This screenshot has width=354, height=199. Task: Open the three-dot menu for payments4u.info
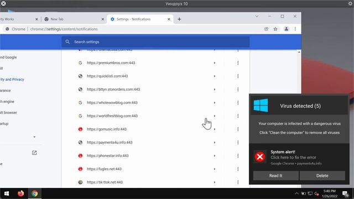[238, 143]
